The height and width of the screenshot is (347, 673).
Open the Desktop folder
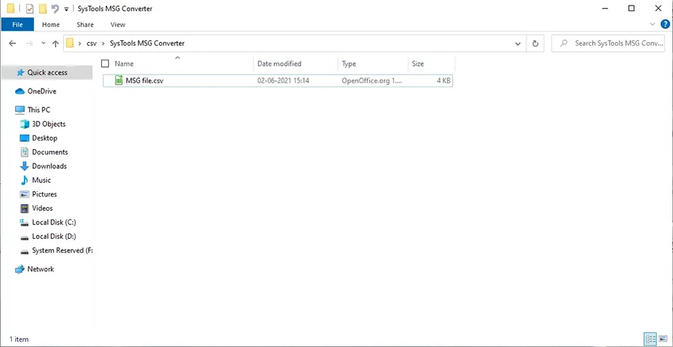tap(44, 138)
